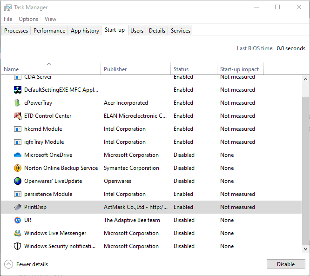Viewport: 310px width, 276px height.
Task: Switch to the Performance tab
Action: click(x=49, y=31)
